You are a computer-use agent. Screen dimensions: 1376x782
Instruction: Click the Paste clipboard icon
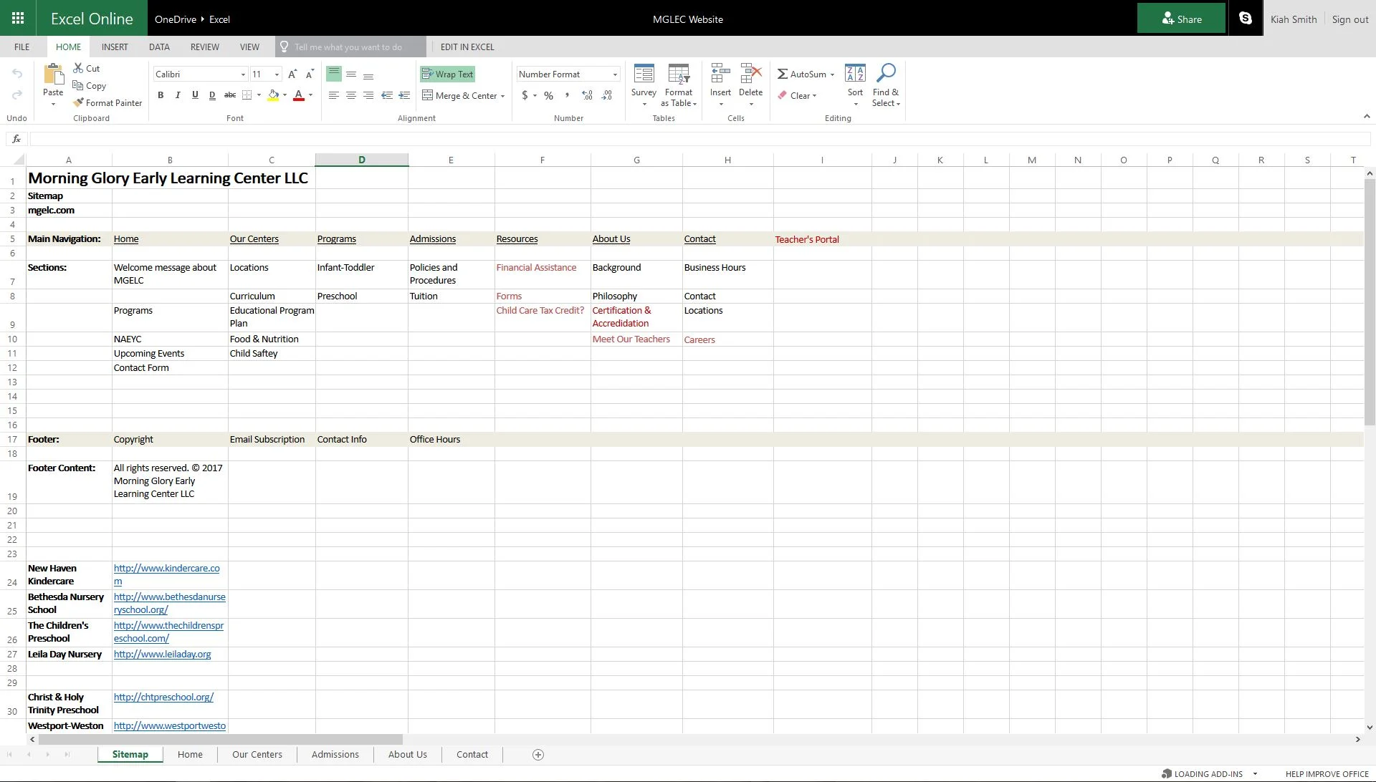(x=53, y=75)
